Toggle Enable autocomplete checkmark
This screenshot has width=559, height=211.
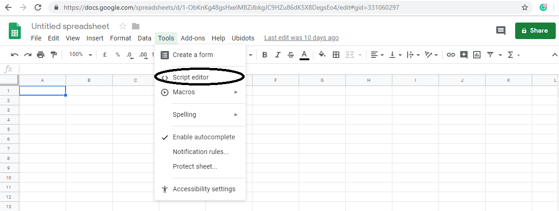[x=200, y=137]
